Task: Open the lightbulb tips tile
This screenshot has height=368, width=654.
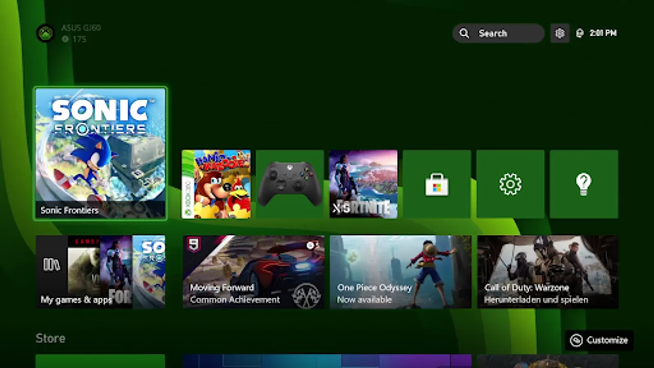Action: 584,184
